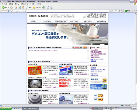Click the DATA DELETE disk thumbnail
The height and width of the screenshot is (110, 137).
[35, 84]
